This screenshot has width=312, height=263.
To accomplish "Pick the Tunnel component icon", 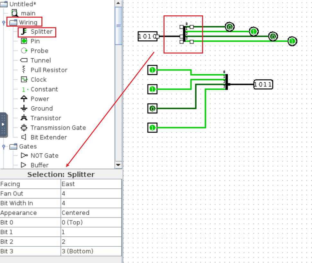I will tap(24, 61).
